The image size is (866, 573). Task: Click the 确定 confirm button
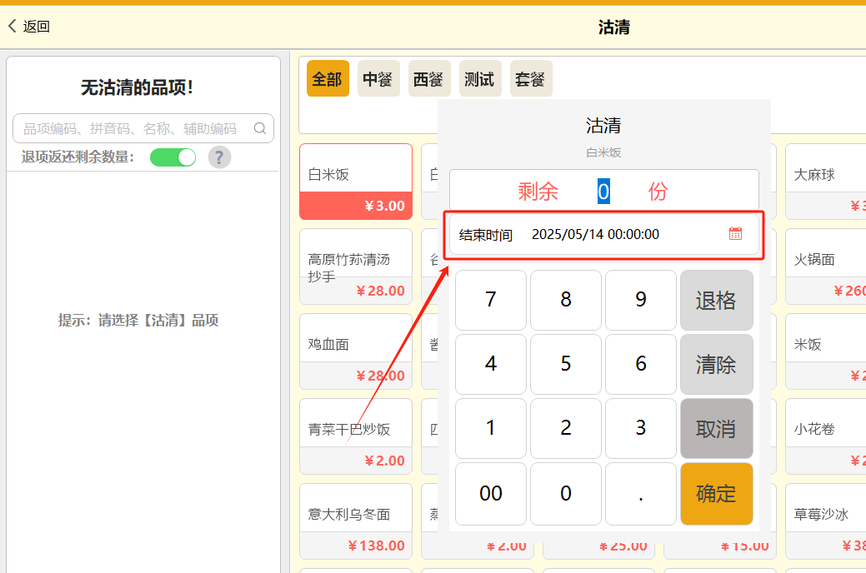click(x=716, y=494)
